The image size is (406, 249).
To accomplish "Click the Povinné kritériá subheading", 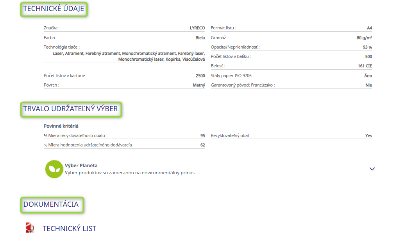I will pyautogui.click(x=61, y=126).
